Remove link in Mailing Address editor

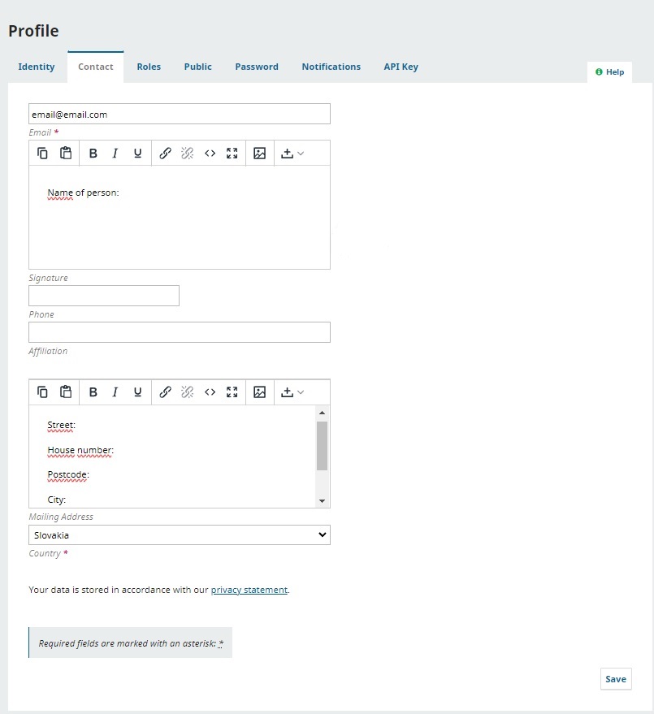coord(187,392)
